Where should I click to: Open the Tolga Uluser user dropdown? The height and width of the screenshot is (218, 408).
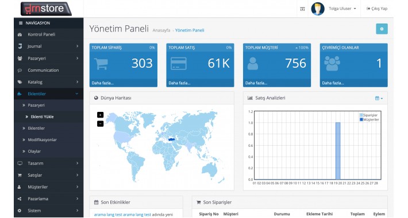click(342, 9)
